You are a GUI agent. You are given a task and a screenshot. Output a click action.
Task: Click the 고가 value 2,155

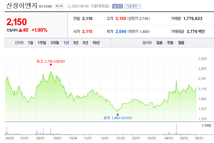[x=121, y=18]
